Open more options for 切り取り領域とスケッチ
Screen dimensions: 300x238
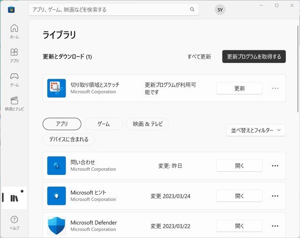275,88
